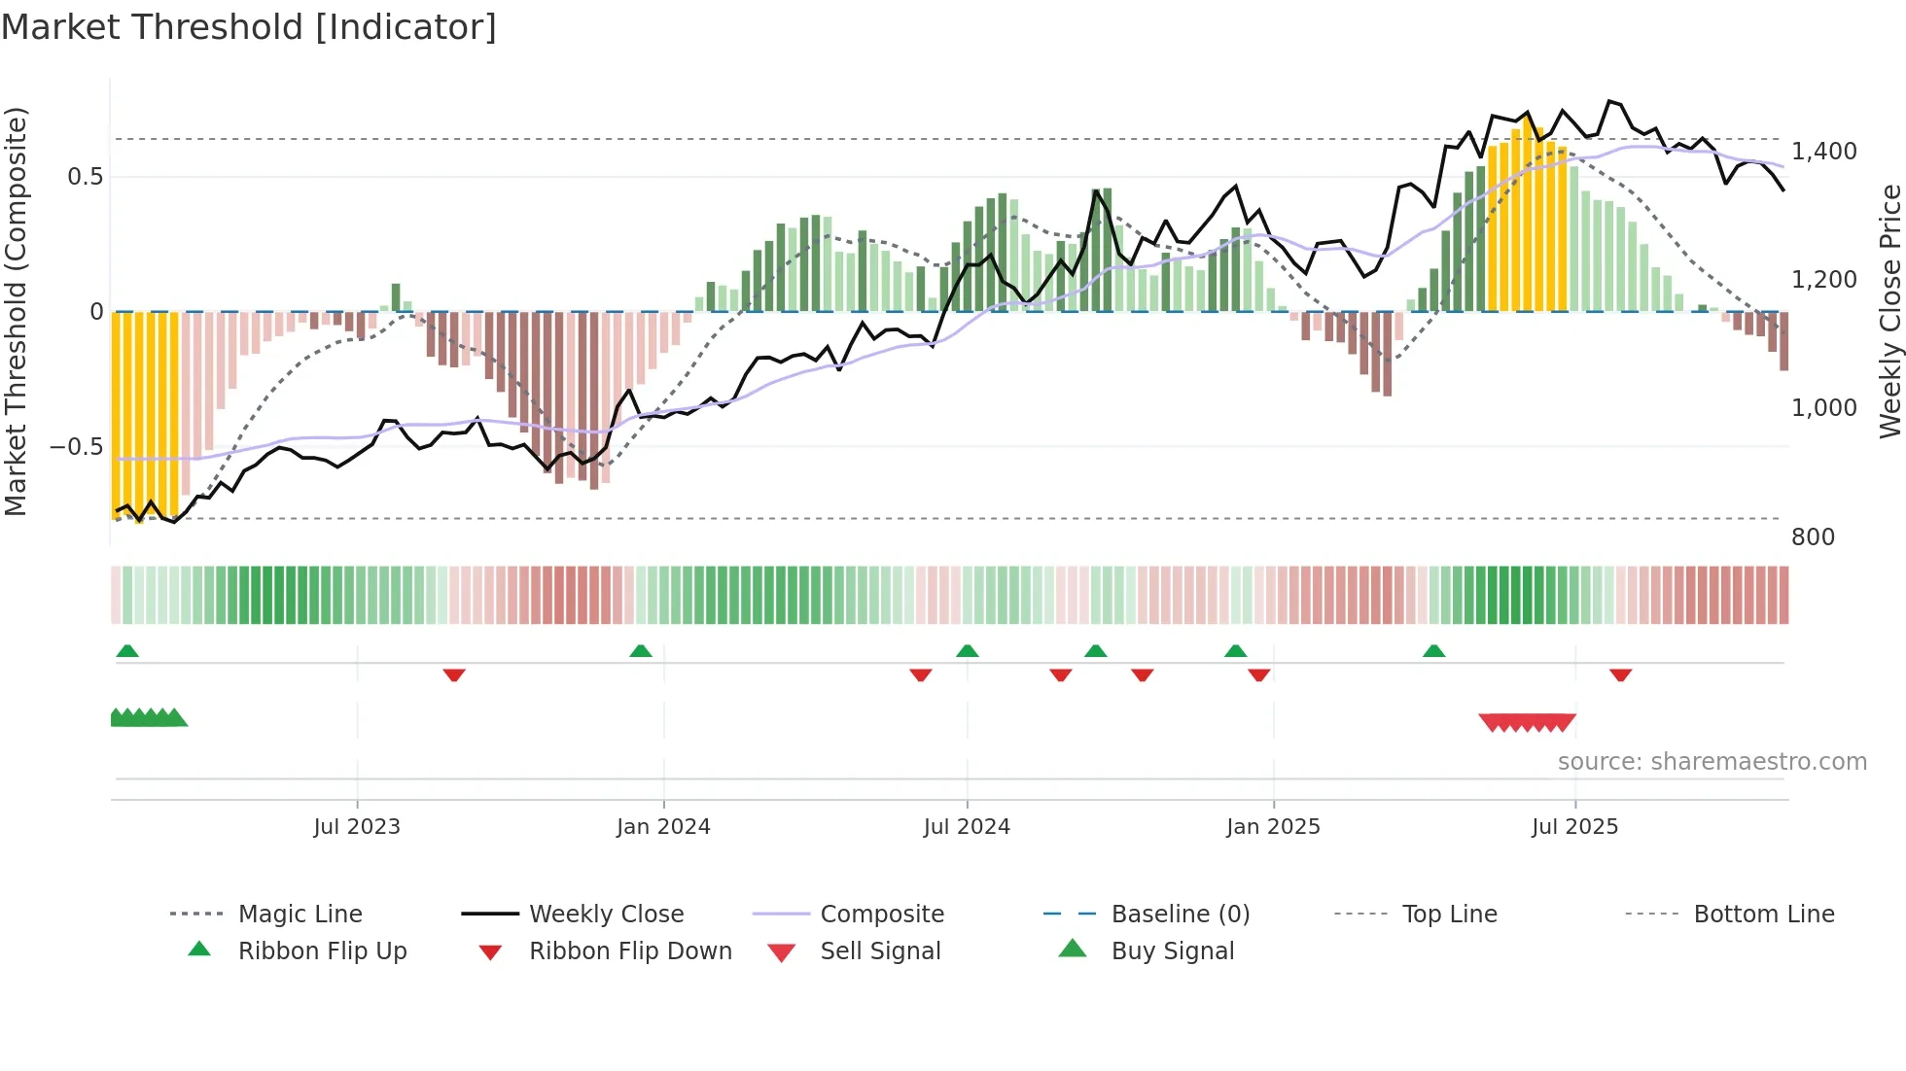This screenshot has height=1071, width=1906.
Task: Click the Jul 2023 x-axis label
Action: click(357, 827)
